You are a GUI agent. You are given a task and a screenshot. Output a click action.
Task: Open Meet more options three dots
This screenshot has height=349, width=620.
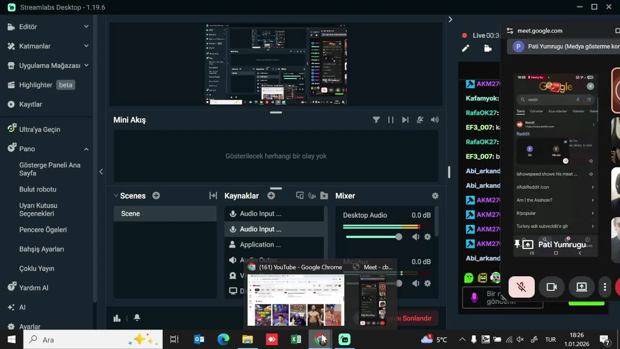(605, 287)
